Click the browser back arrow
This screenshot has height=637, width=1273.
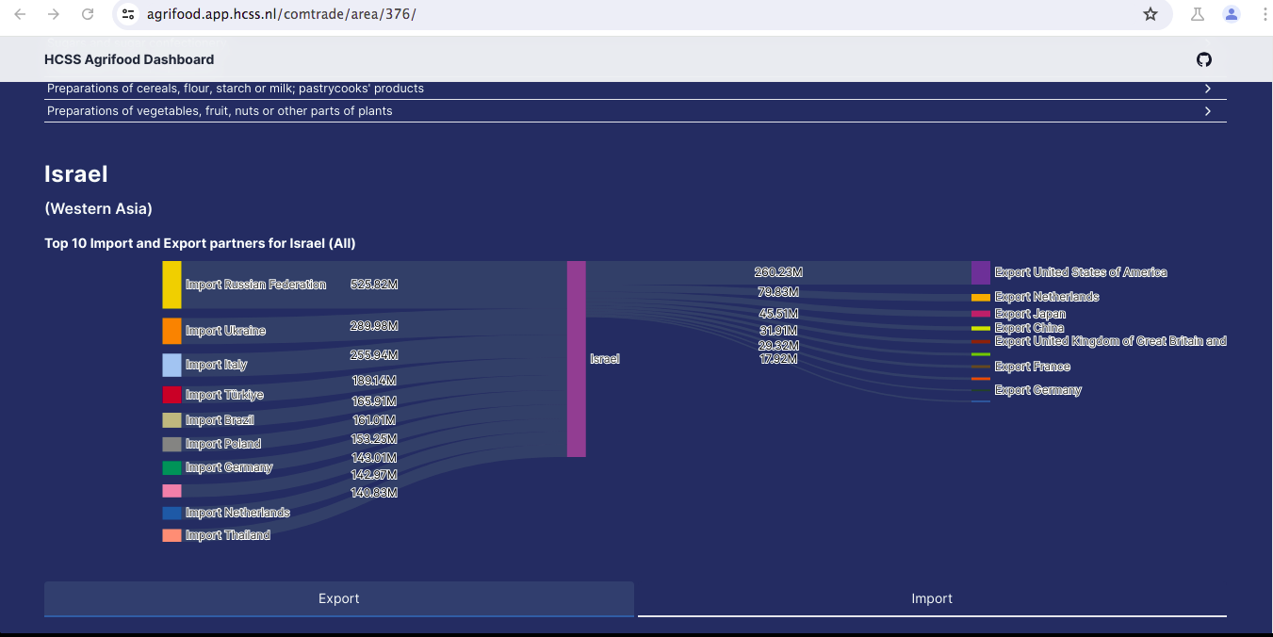tap(20, 14)
